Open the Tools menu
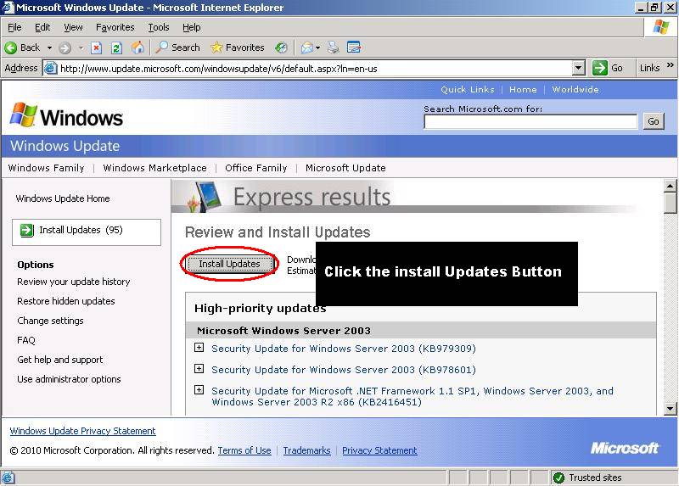Screen dimensions: 679x486 tap(159, 27)
